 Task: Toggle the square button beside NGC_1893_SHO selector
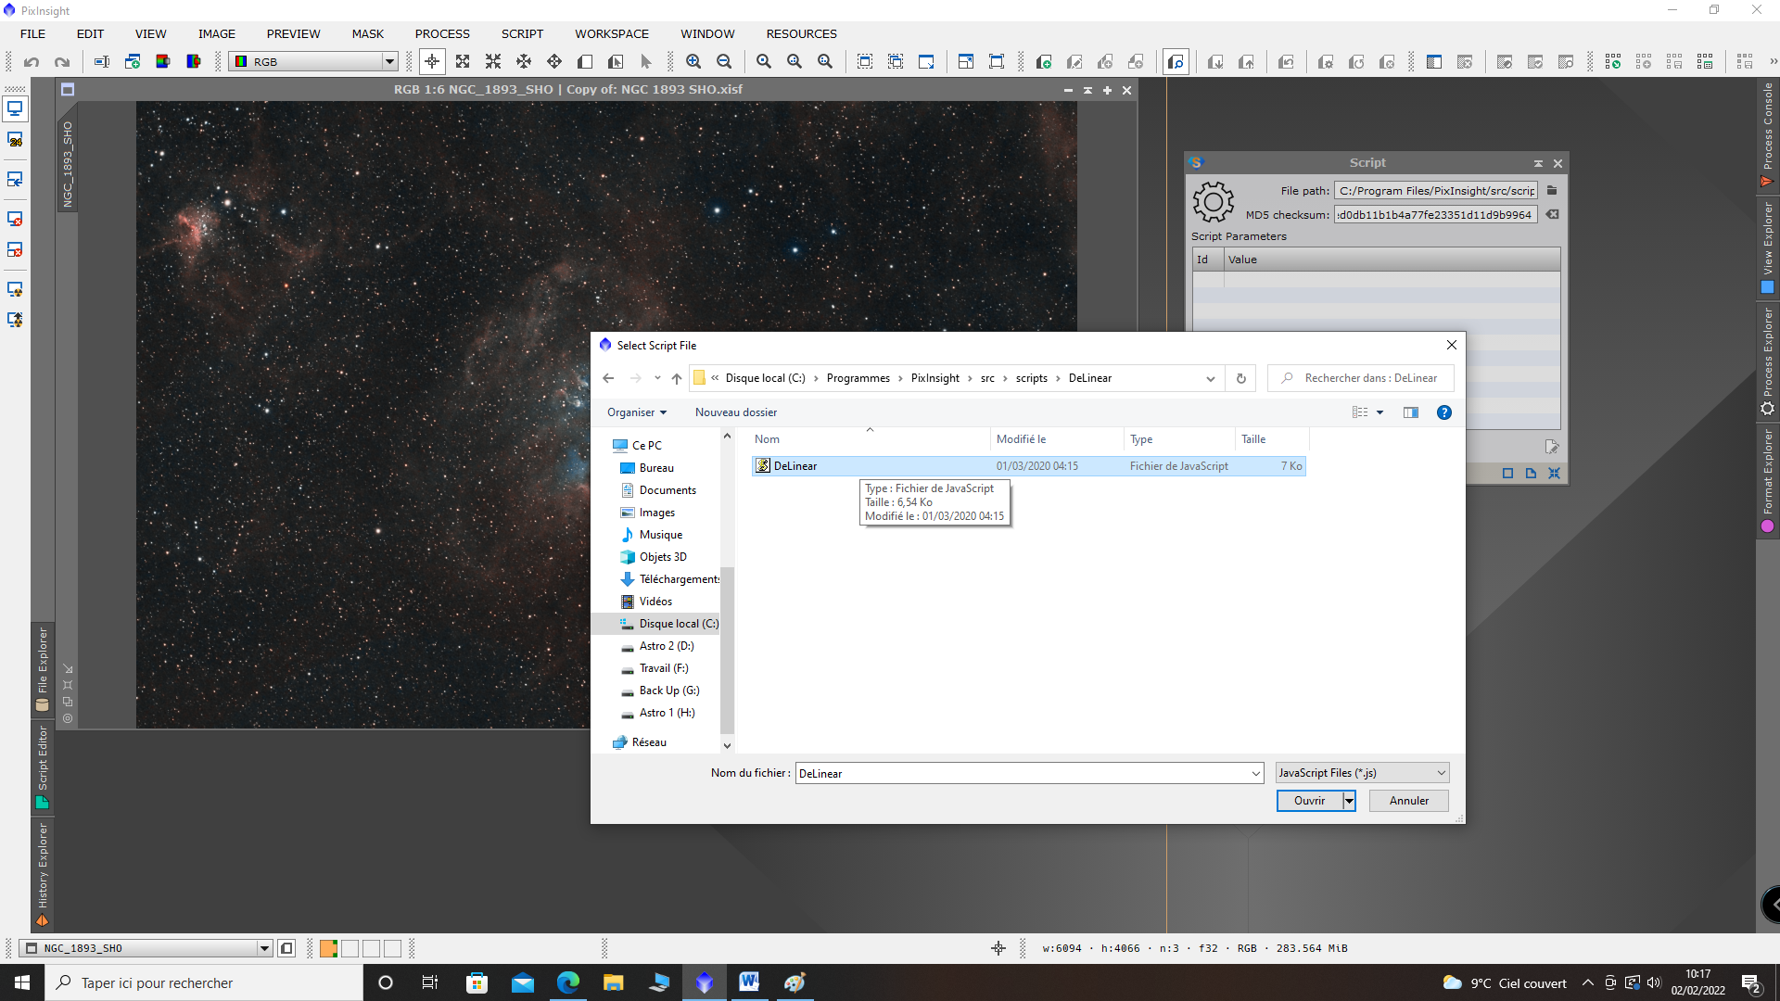click(x=286, y=948)
